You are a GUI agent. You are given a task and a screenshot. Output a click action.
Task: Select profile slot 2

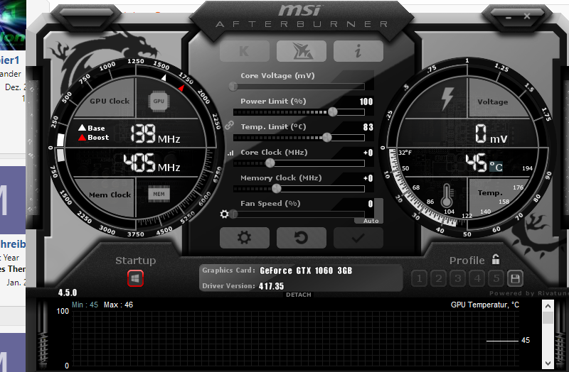[x=439, y=278]
